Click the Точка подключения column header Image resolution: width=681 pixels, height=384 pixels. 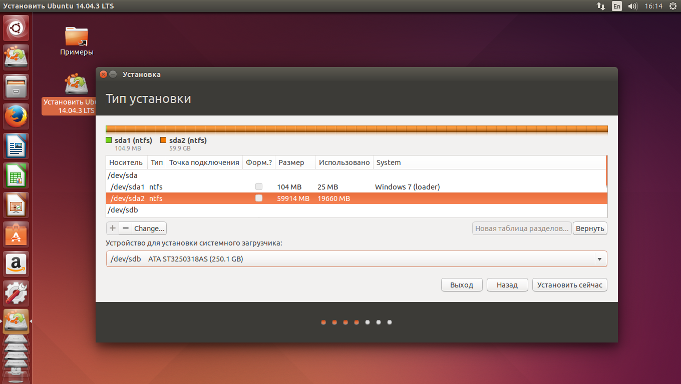coord(204,162)
